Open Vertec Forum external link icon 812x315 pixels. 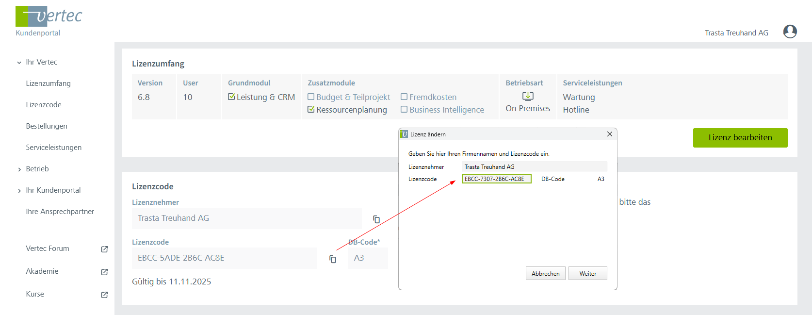tap(104, 249)
